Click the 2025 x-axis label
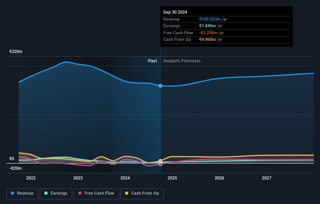This screenshot has height=204, width=320. [x=172, y=178]
